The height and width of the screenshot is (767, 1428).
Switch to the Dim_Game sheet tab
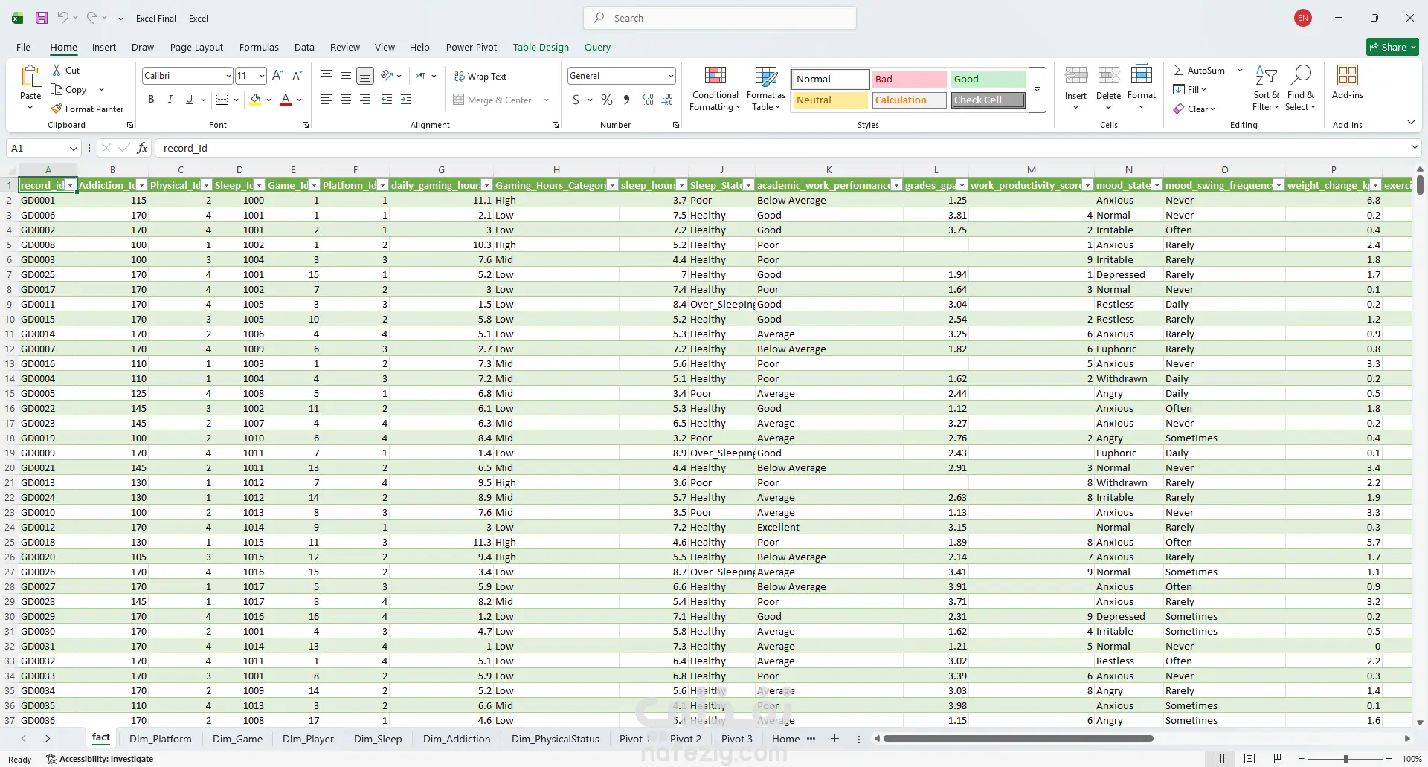[237, 739]
